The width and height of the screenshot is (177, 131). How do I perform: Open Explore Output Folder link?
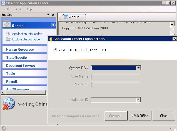pos(26,39)
